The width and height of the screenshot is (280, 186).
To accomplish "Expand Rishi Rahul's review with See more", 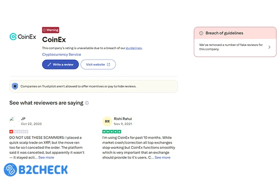I will 162,158.
